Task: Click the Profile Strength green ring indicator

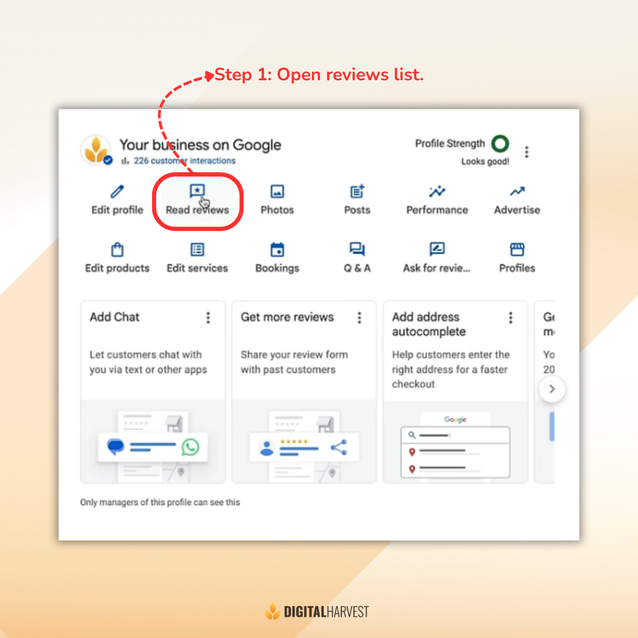Action: (x=500, y=144)
